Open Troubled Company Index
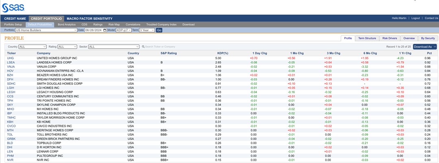This screenshot has height=163, width=439. point(161,25)
